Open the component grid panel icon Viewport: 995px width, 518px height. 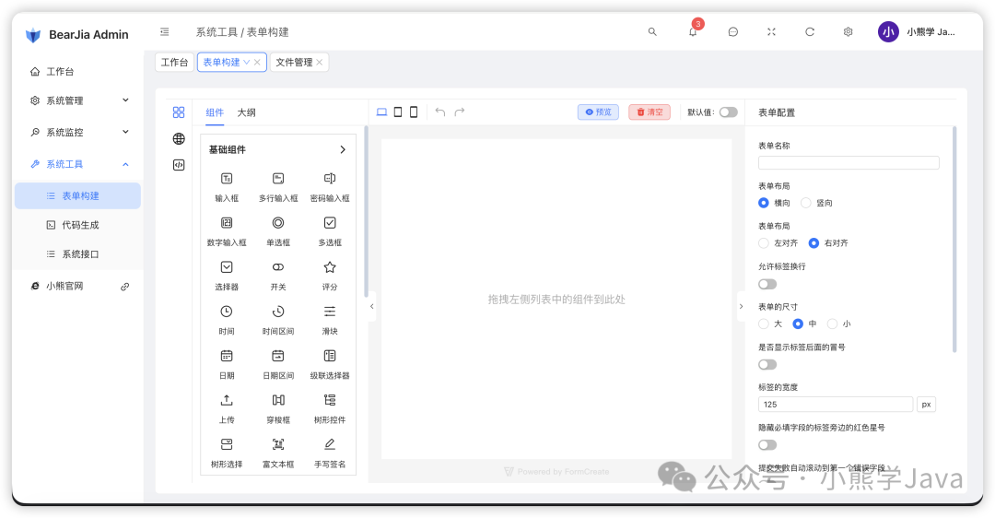[x=179, y=112]
